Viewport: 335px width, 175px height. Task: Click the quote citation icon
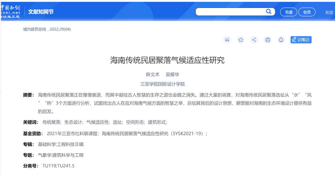pyautogui.click(x=227, y=40)
